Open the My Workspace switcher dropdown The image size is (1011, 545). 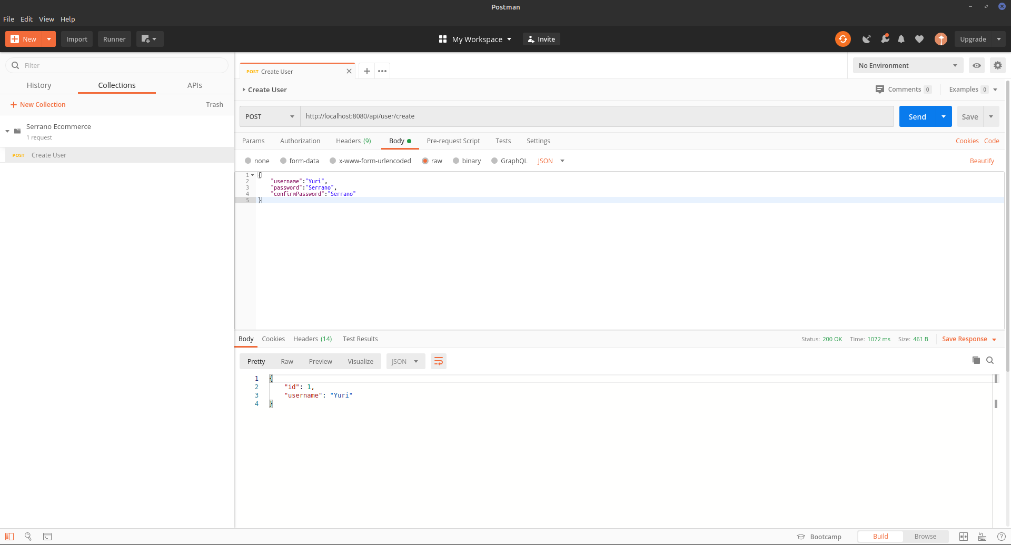pyautogui.click(x=475, y=39)
